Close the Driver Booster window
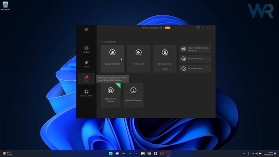This screenshot has height=157, width=279. click(213, 27)
